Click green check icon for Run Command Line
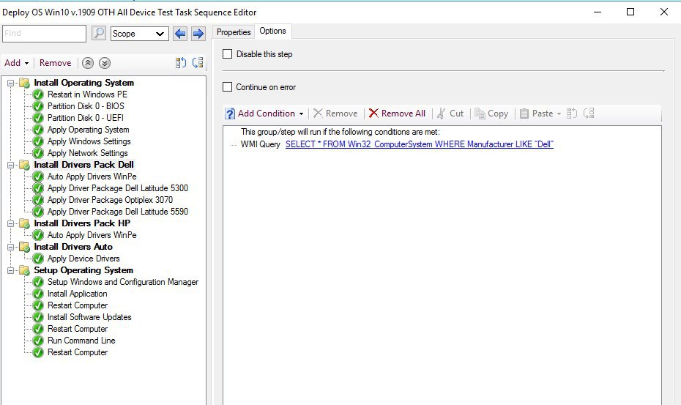Image resolution: width=681 pixels, height=405 pixels. click(x=38, y=341)
